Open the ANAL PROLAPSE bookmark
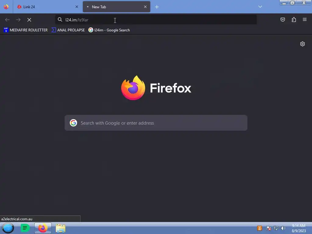The width and height of the screenshot is (312, 234). [68, 30]
